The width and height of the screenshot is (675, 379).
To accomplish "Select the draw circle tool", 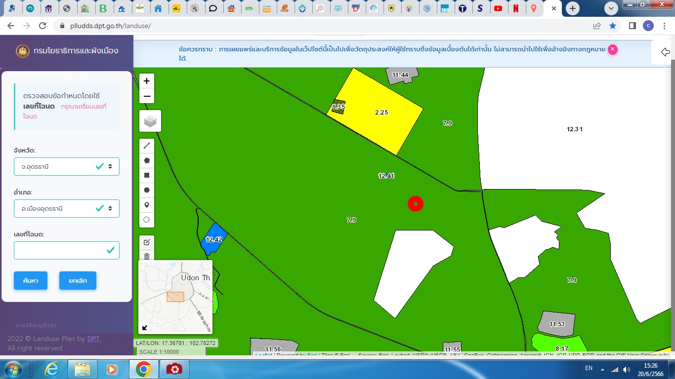I will coord(147,190).
